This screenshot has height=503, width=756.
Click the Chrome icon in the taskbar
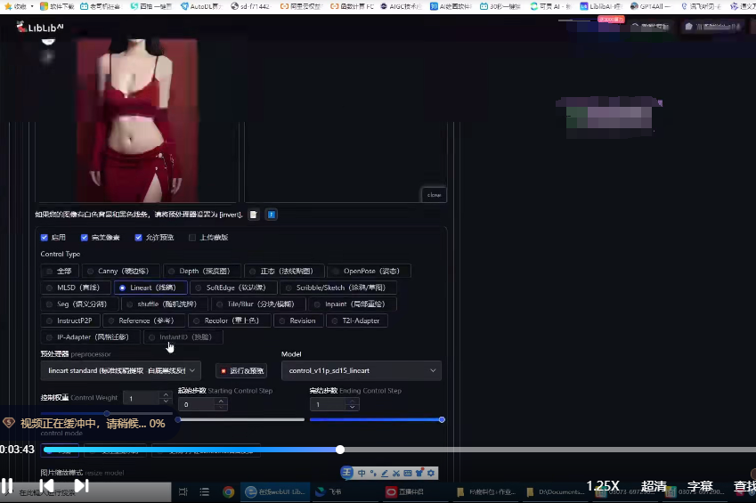point(229,492)
